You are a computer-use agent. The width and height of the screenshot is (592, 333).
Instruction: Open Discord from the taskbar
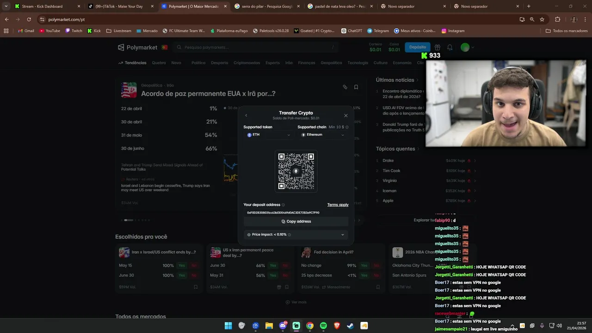(x=283, y=326)
